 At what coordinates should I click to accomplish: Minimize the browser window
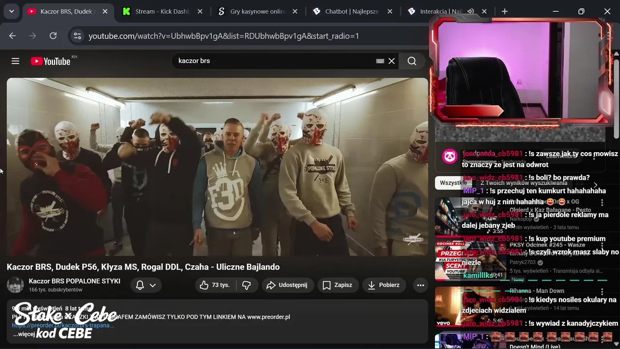coord(556,11)
